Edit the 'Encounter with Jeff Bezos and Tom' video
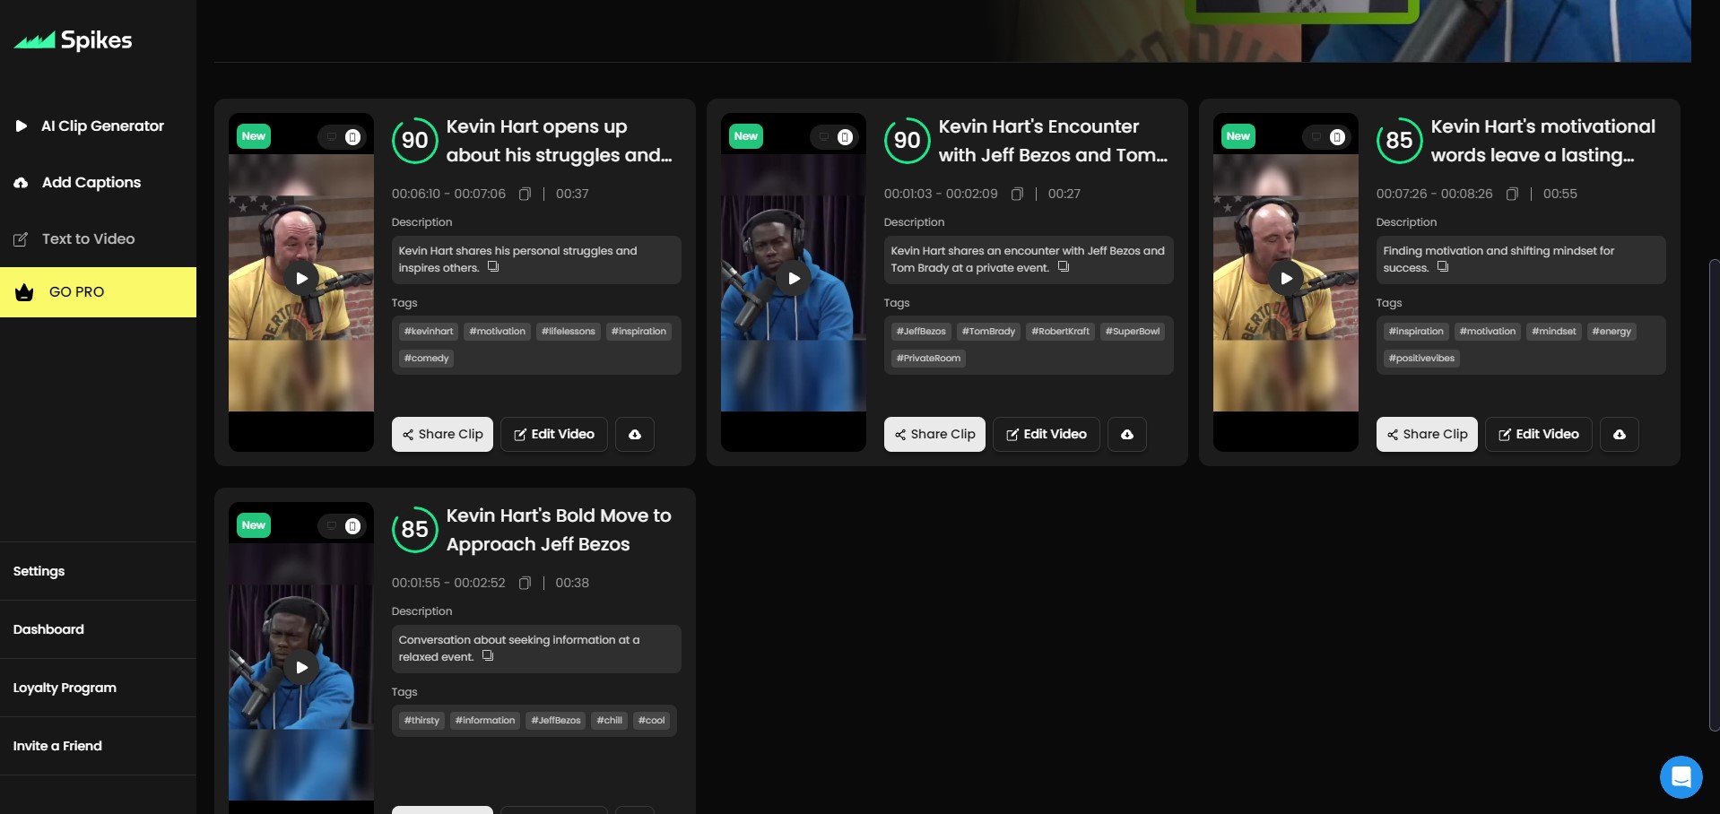Viewport: 1720px width, 814px height. [x=1047, y=434]
